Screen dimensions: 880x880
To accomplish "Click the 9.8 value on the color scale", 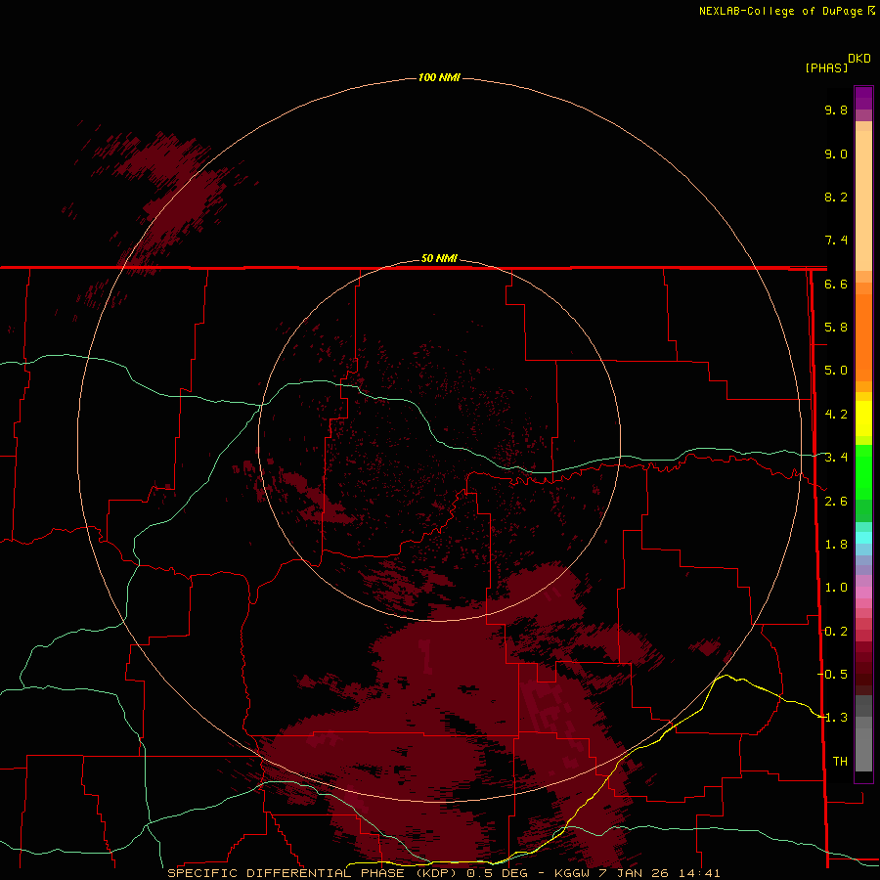I will tap(836, 110).
